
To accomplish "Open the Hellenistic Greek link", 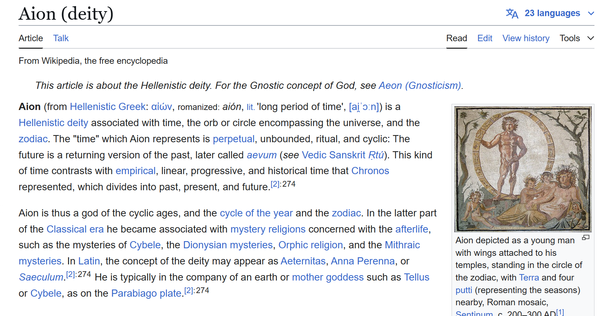I will click(107, 107).
